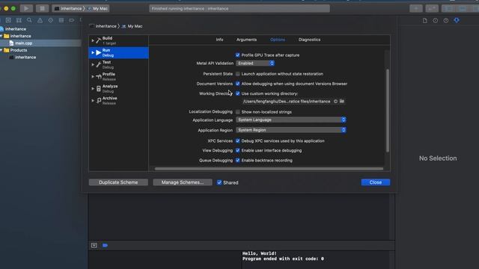
Task: Select the Test Debug action row
Action: 118,64
